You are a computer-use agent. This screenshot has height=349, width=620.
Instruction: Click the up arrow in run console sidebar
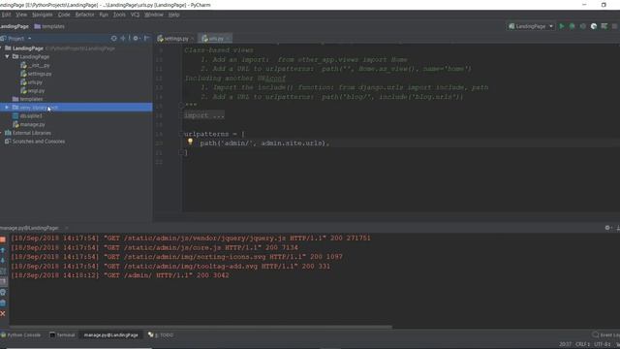[3, 250]
